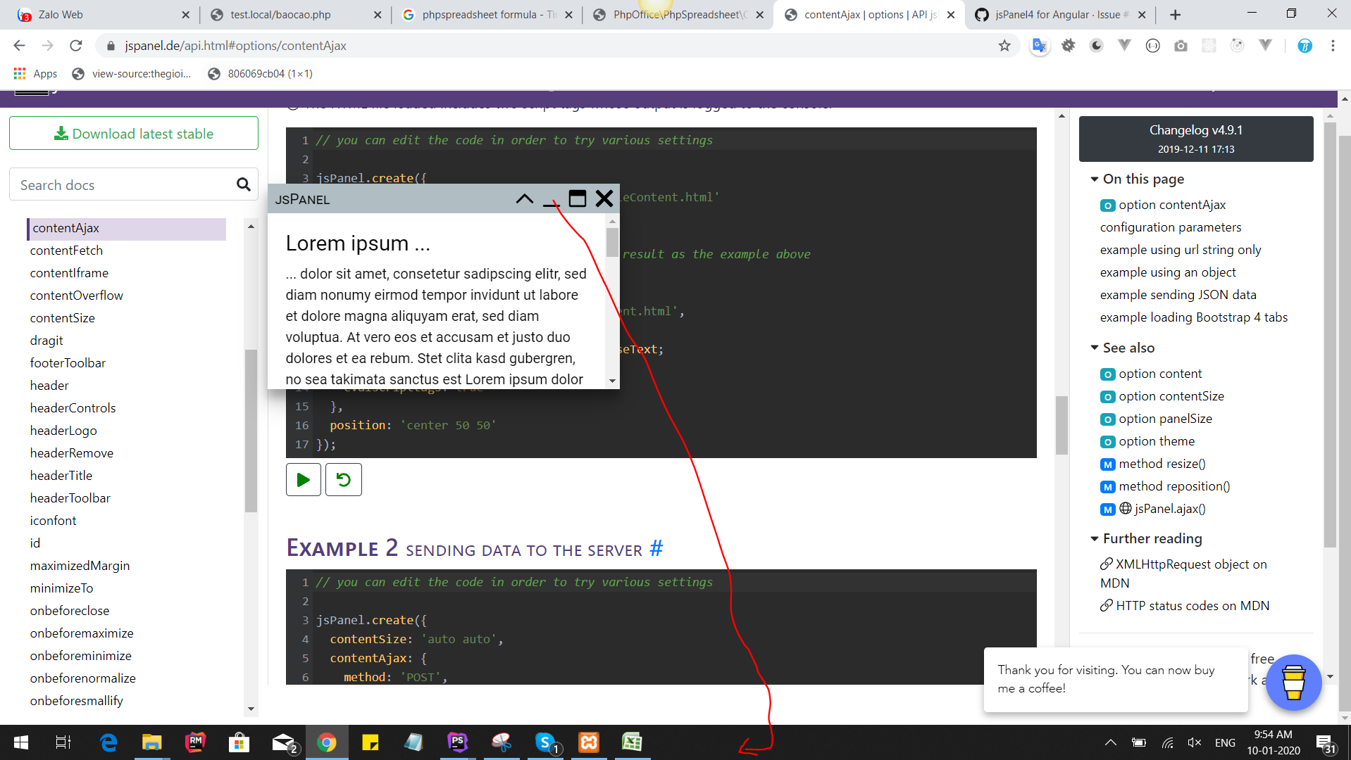Image resolution: width=1351 pixels, height=760 pixels.
Task: Collapse the Further reading section
Action: click(1093, 538)
